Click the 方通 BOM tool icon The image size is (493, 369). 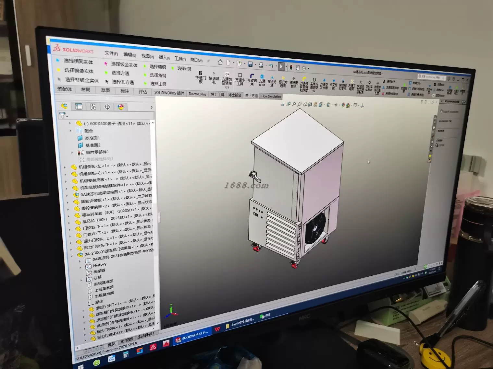coord(262,81)
